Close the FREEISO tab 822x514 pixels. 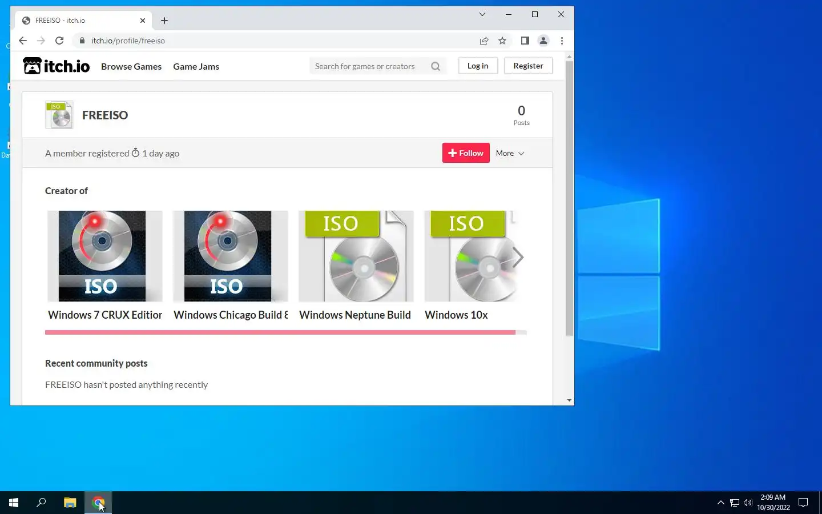[x=143, y=21]
